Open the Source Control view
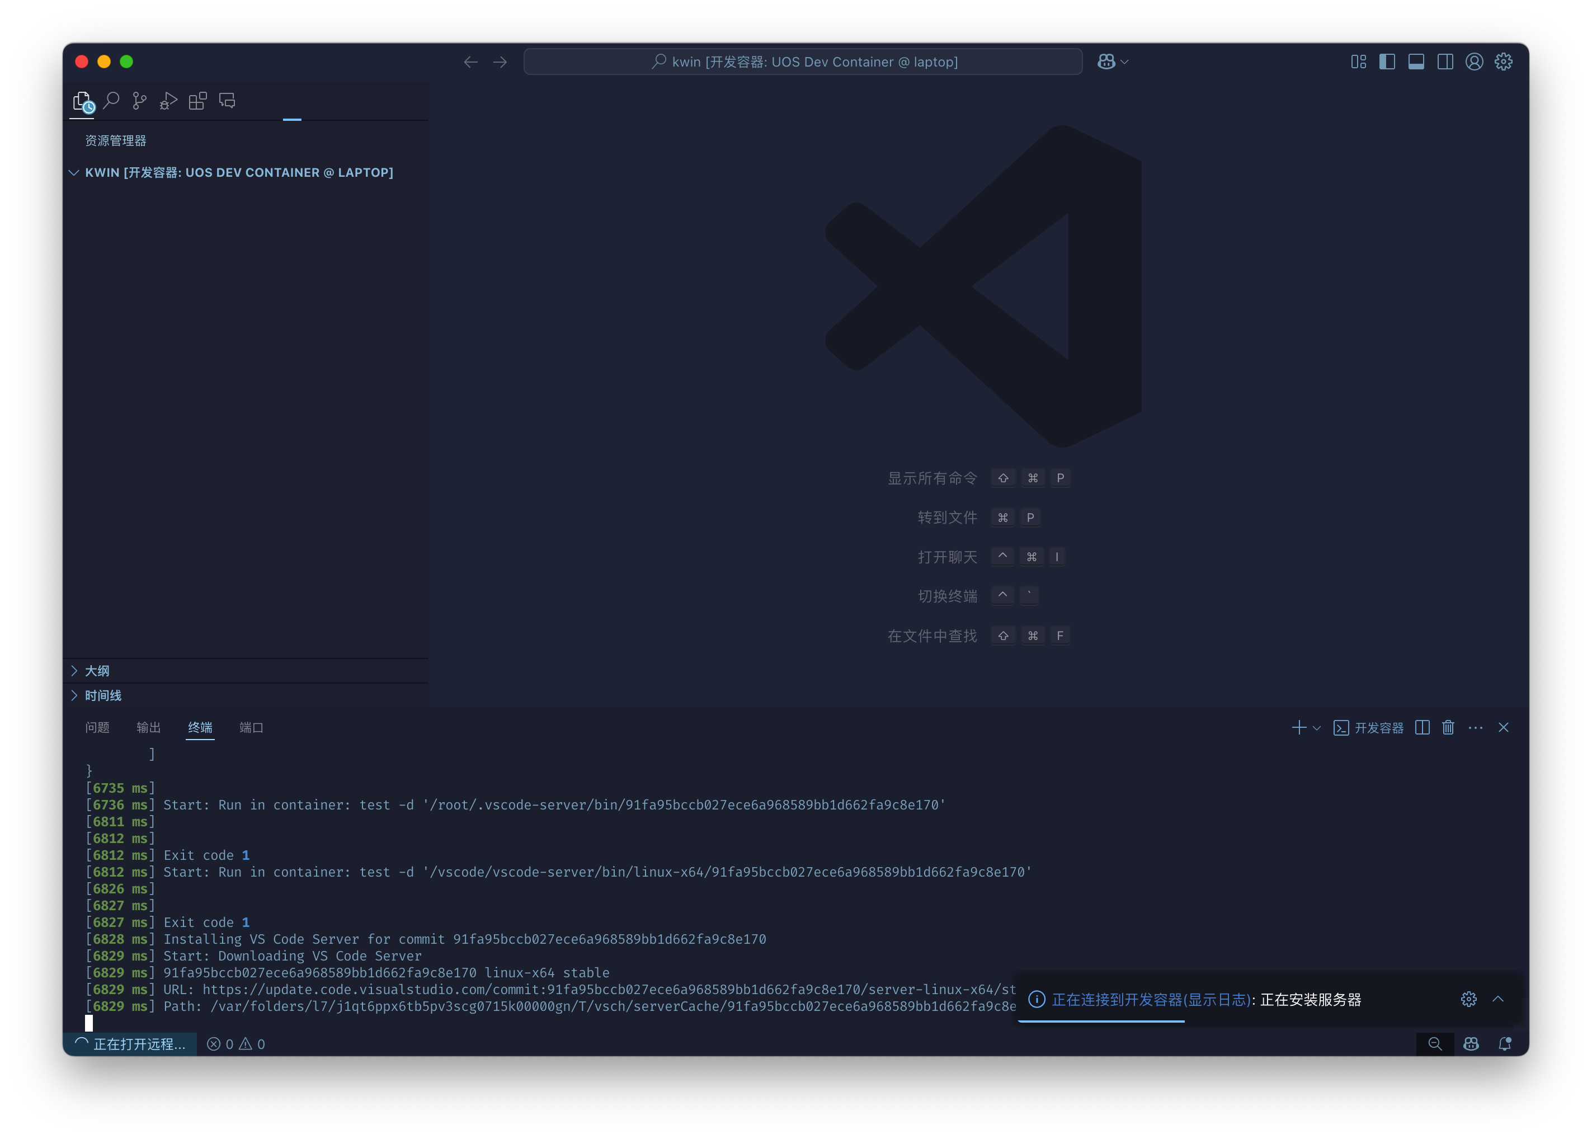 click(139, 101)
